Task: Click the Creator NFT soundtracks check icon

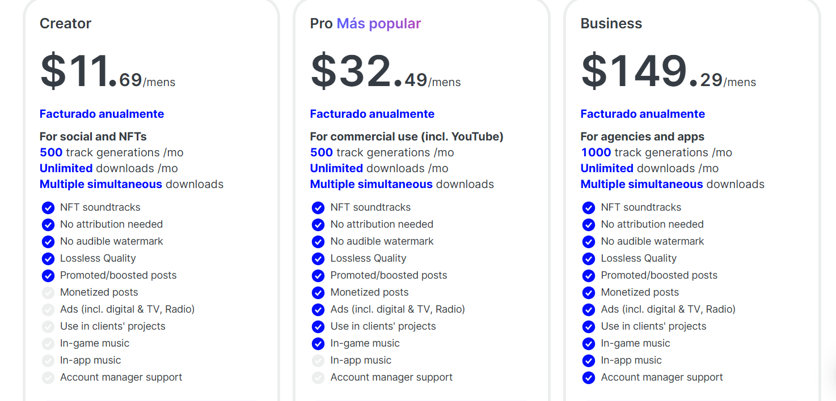Action: point(48,208)
